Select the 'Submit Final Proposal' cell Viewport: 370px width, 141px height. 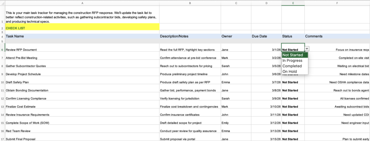click(82, 137)
